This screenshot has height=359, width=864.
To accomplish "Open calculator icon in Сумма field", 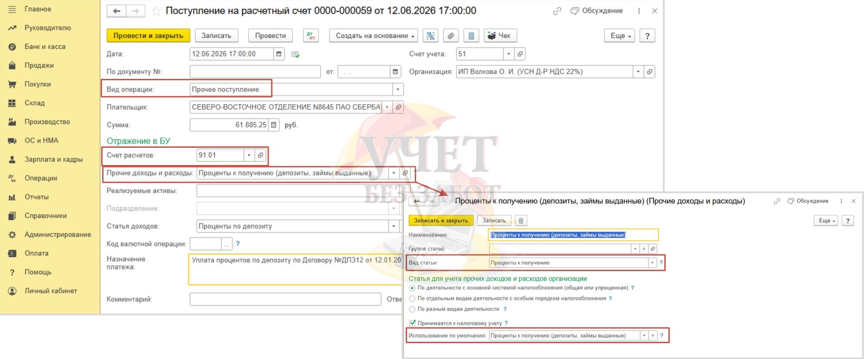I will point(274,125).
